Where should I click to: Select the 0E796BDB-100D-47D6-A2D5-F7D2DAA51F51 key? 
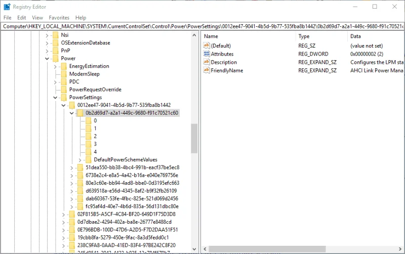(128, 230)
